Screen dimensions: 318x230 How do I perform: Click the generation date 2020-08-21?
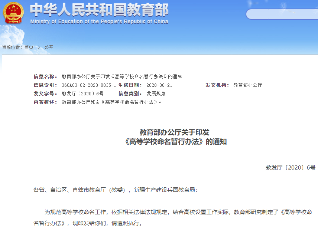tap(159, 85)
